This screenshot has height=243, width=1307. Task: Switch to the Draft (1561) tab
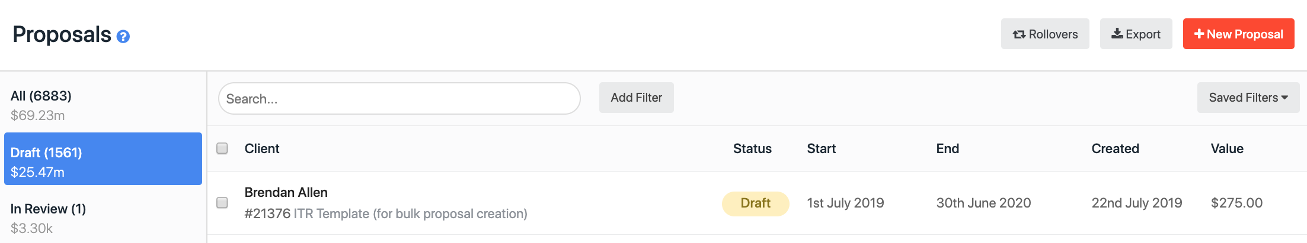103,159
